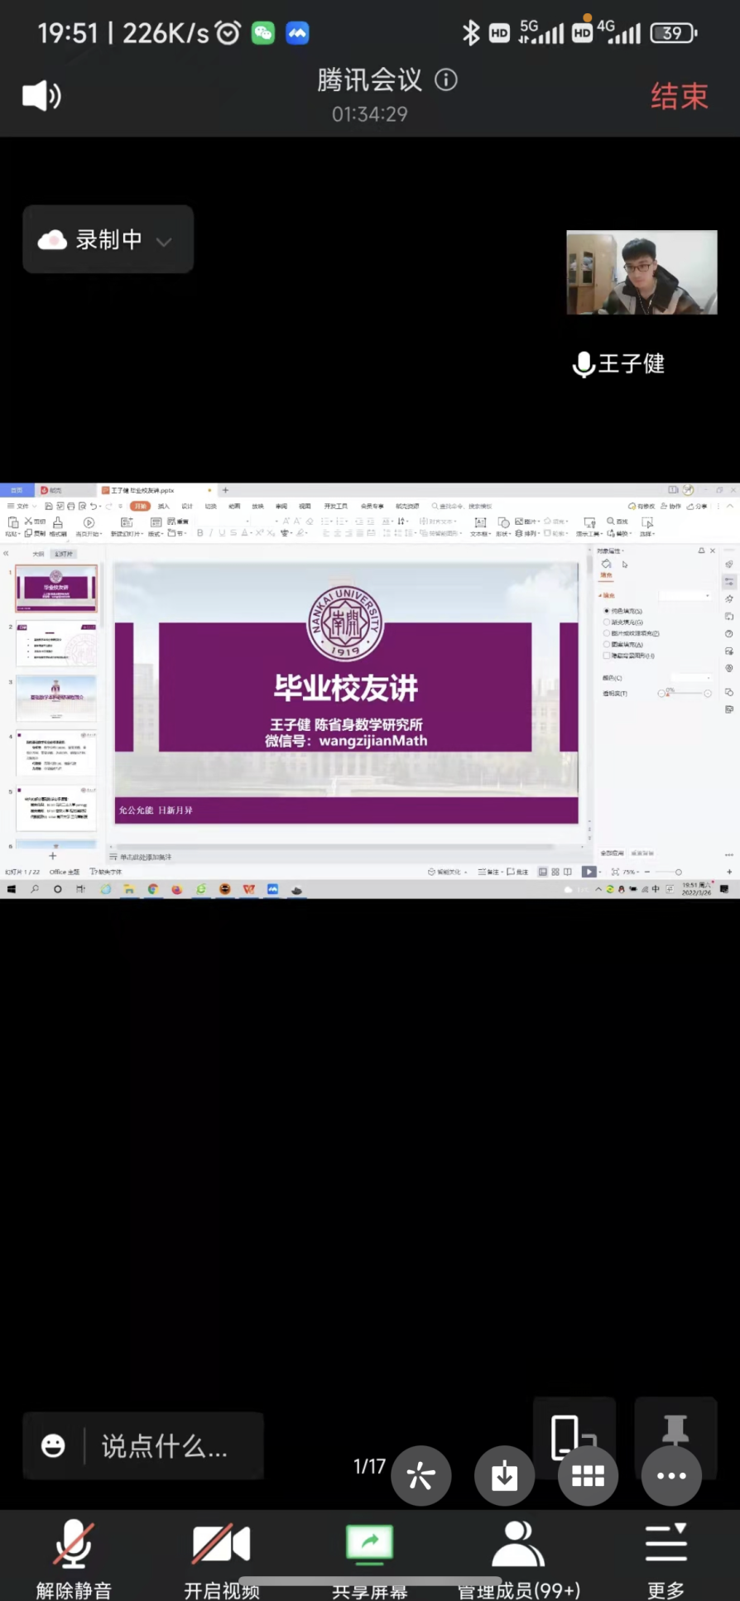Tap the round grid view icon

pyautogui.click(x=588, y=1475)
